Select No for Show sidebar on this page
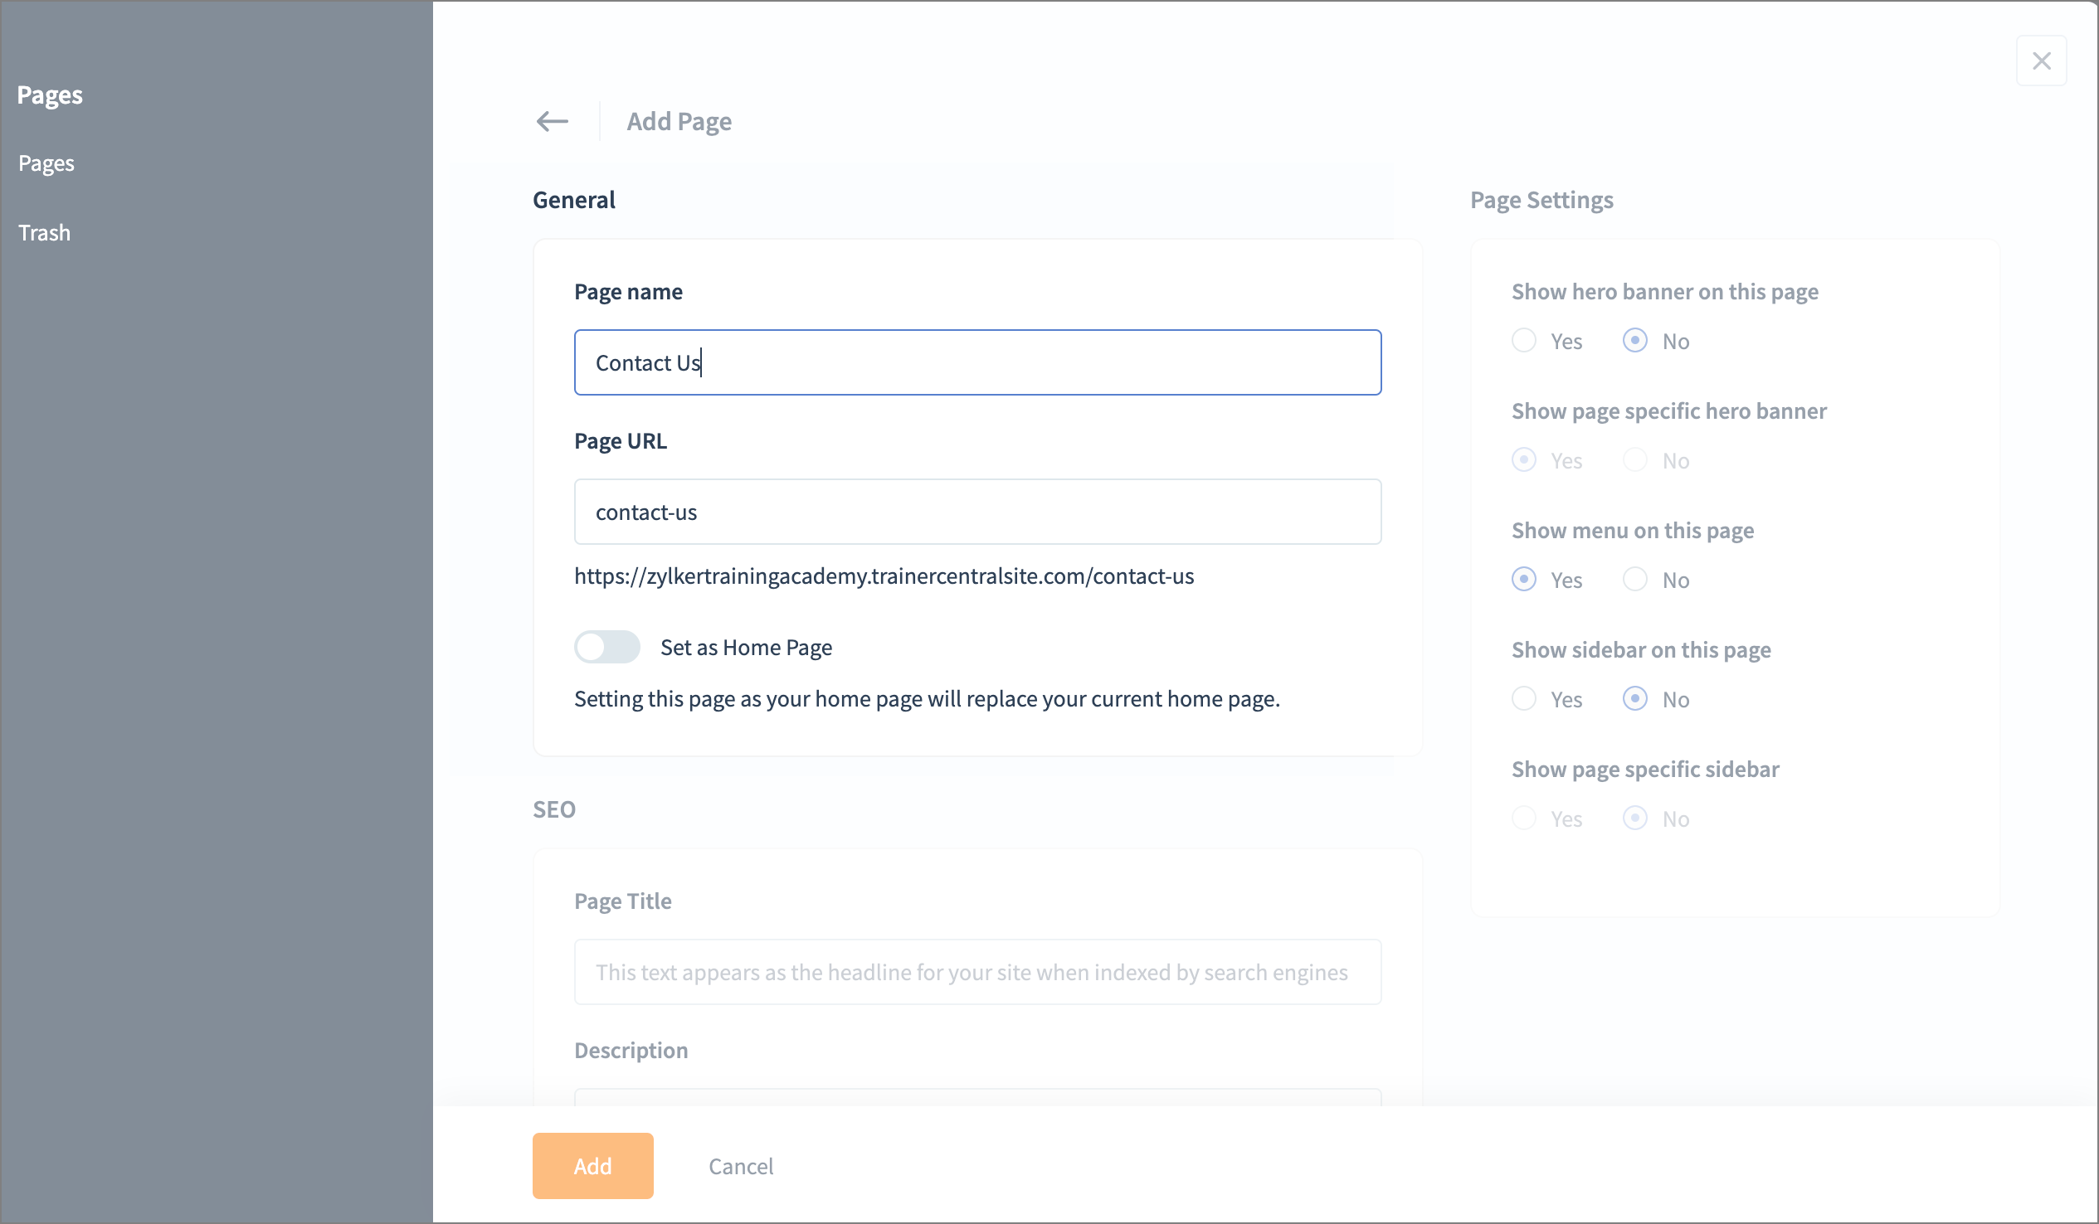 [x=1635, y=698]
